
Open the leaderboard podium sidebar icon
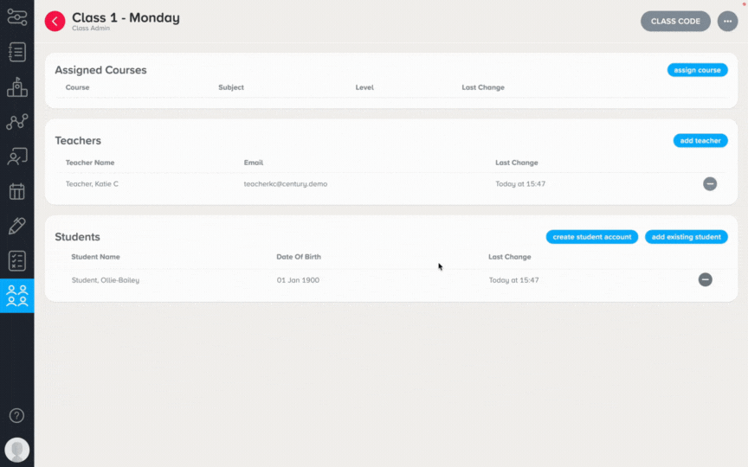coord(17,87)
